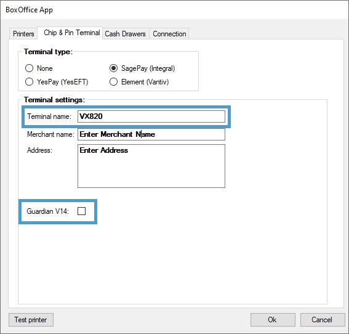Dismiss dialog with Cancel button

[x=323, y=320]
